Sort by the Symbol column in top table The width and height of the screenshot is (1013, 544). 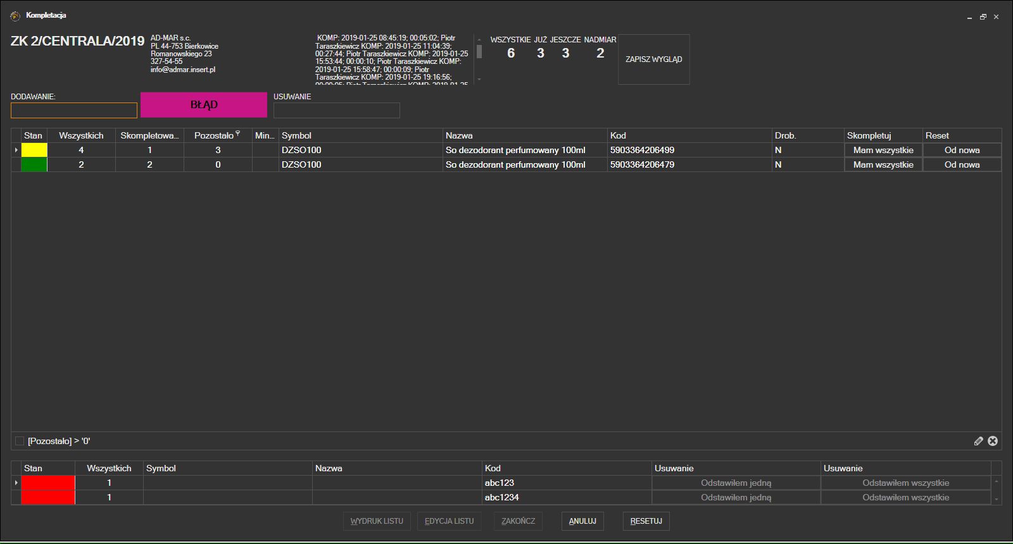pyautogui.click(x=360, y=135)
